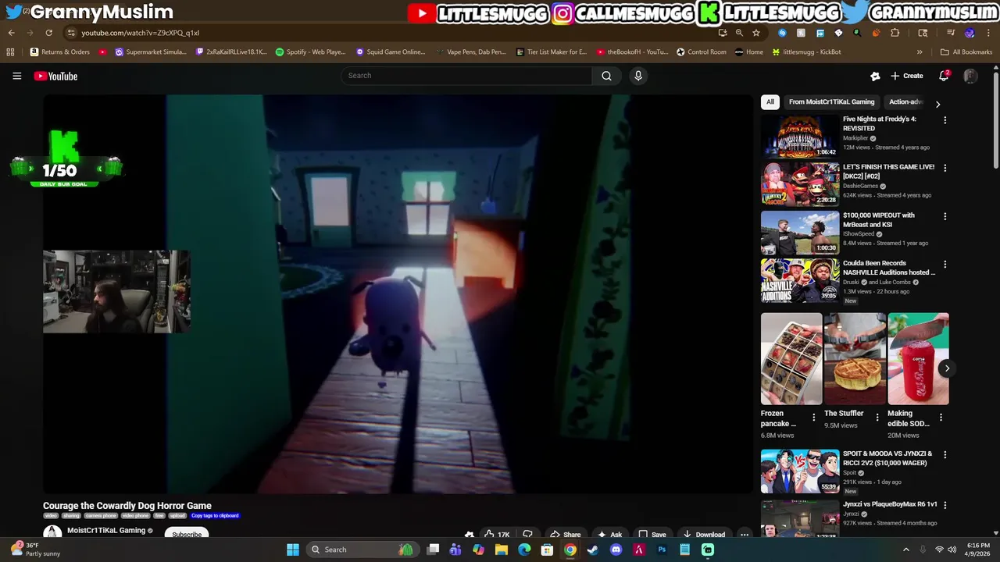Open Returns & Orders bookmark
This screenshot has height=562, width=1000.
60,52
